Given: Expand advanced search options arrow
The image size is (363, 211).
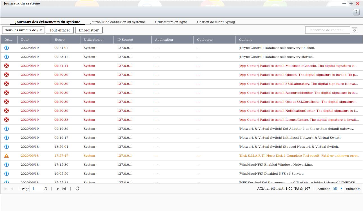Looking at the screenshot, I should pyautogui.click(x=355, y=30).
